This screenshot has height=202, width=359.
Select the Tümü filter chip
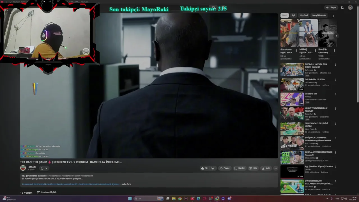pyautogui.click(x=285, y=15)
